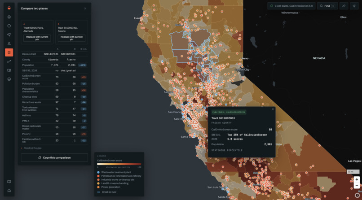362x200 pixels.
Task: Click census tract value 6019007801 in table
Action: [68, 54]
